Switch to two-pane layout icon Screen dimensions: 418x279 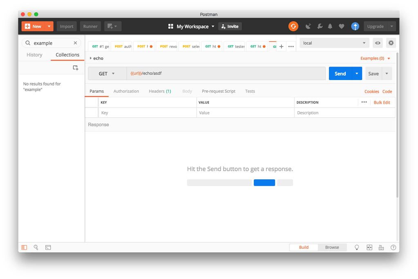click(x=369, y=248)
